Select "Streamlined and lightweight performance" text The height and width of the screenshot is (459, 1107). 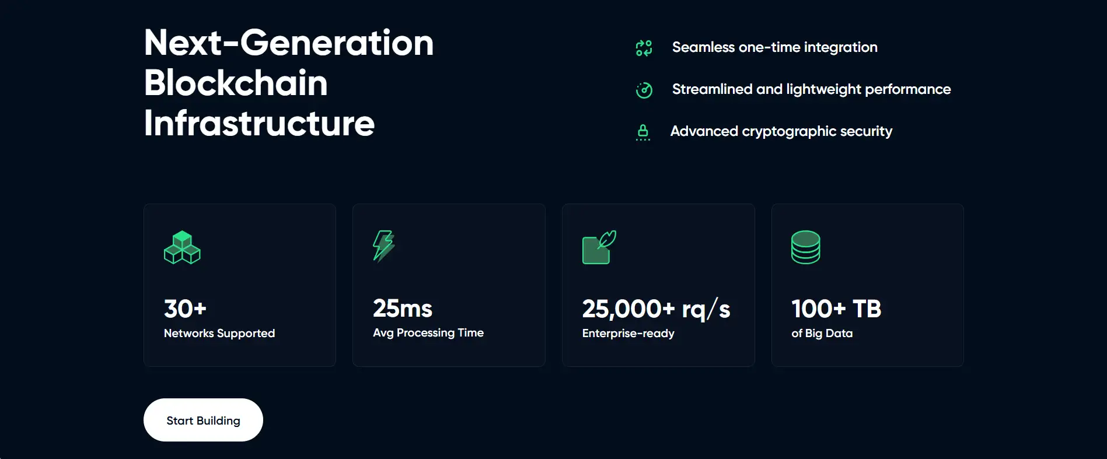811,89
